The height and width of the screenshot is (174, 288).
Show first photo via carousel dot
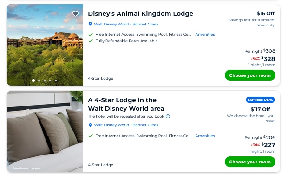(x=33, y=81)
